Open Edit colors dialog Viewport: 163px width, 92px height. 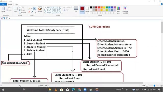pyautogui.click(x=118, y=10)
